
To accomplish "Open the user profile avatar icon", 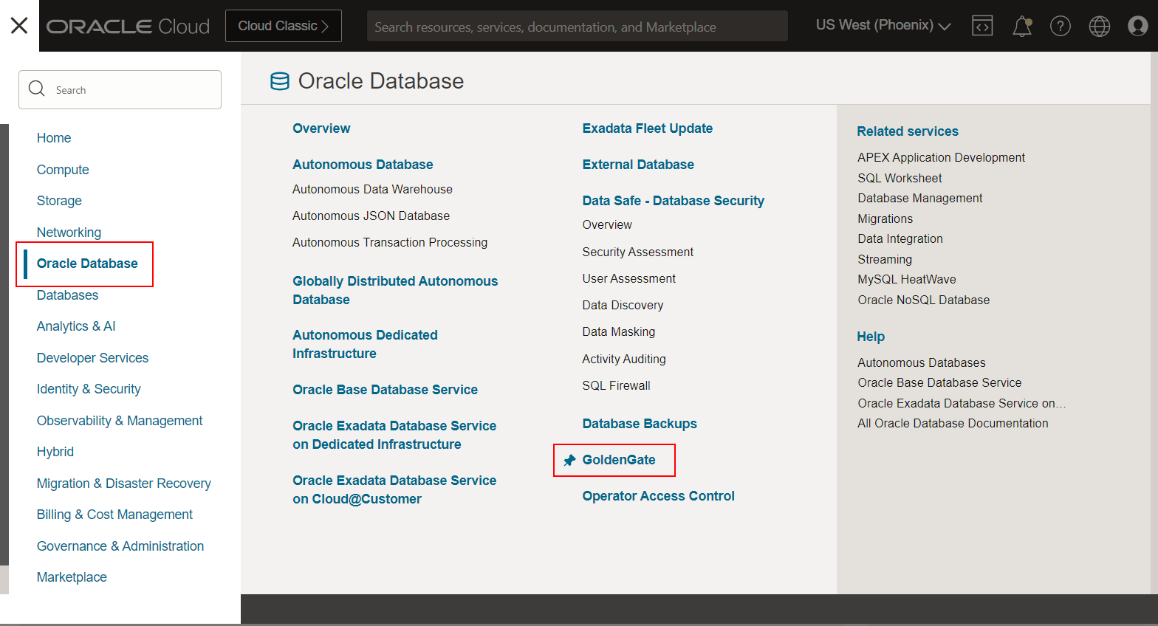I will (x=1137, y=27).
